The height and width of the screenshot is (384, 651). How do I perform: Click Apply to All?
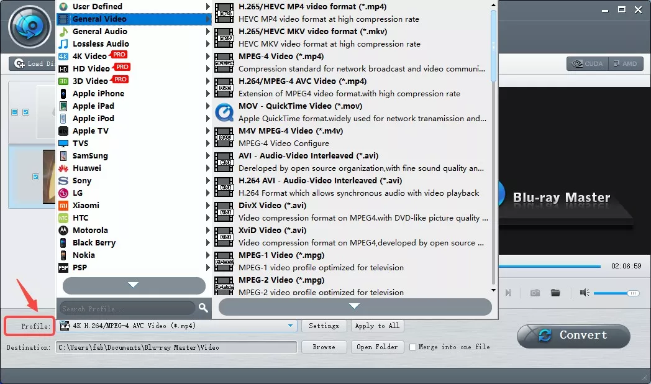tap(377, 325)
